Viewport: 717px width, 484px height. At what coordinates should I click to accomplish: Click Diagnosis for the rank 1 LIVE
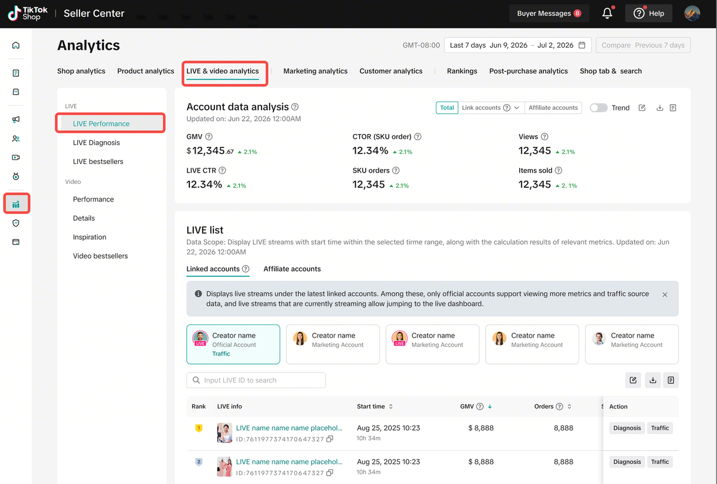627,428
